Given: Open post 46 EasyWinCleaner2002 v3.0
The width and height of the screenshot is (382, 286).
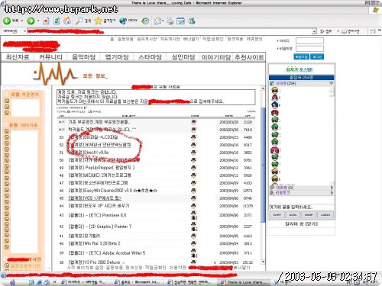Looking at the screenshot, I should pos(112,191).
